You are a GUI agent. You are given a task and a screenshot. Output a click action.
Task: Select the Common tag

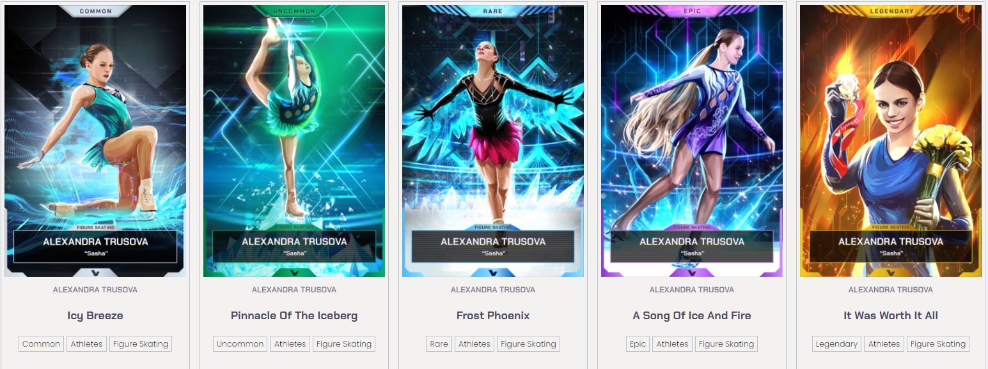coord(41,343)
